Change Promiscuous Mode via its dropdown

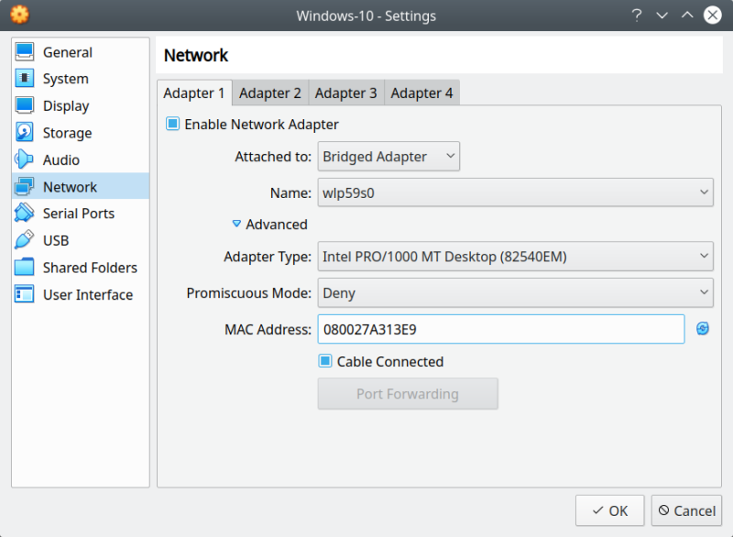515,293
